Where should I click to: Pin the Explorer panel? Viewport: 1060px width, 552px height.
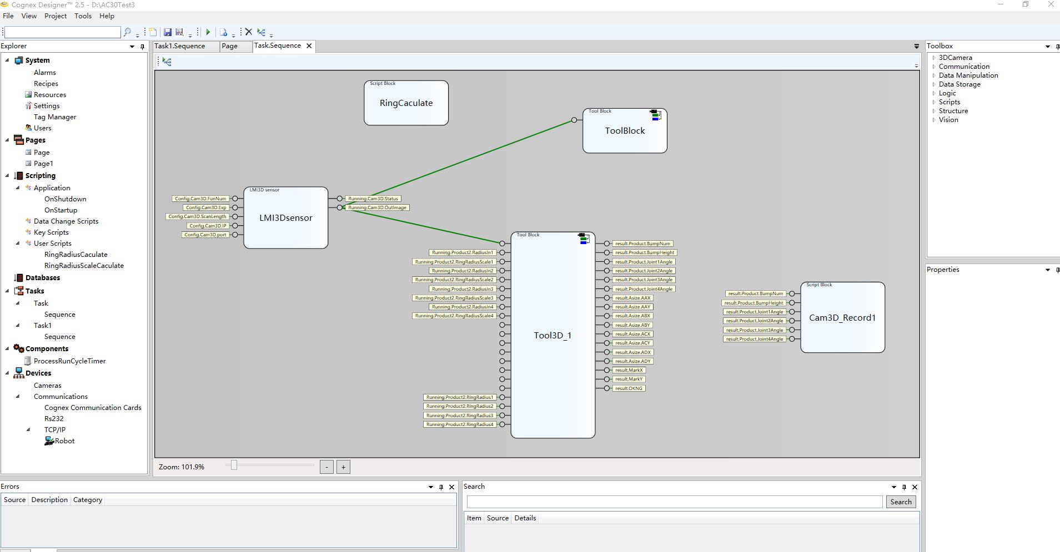pyautogui.click(x=142, y=47)
